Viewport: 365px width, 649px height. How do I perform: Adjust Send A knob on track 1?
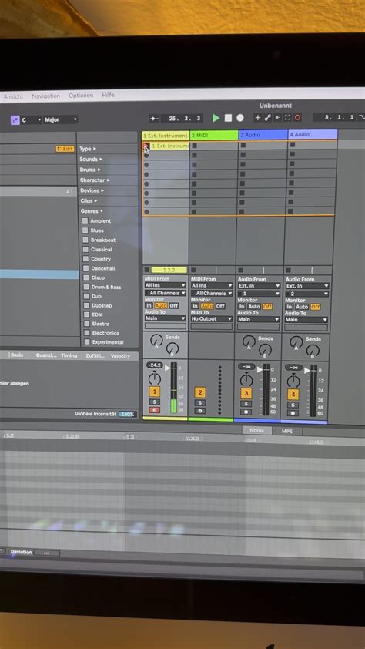click(156, 341)
